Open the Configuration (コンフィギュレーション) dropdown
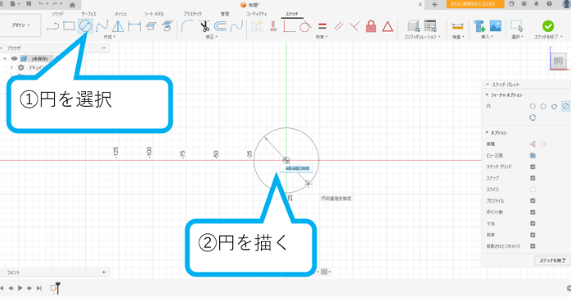The image size is (571, 298). coord(422,37)
